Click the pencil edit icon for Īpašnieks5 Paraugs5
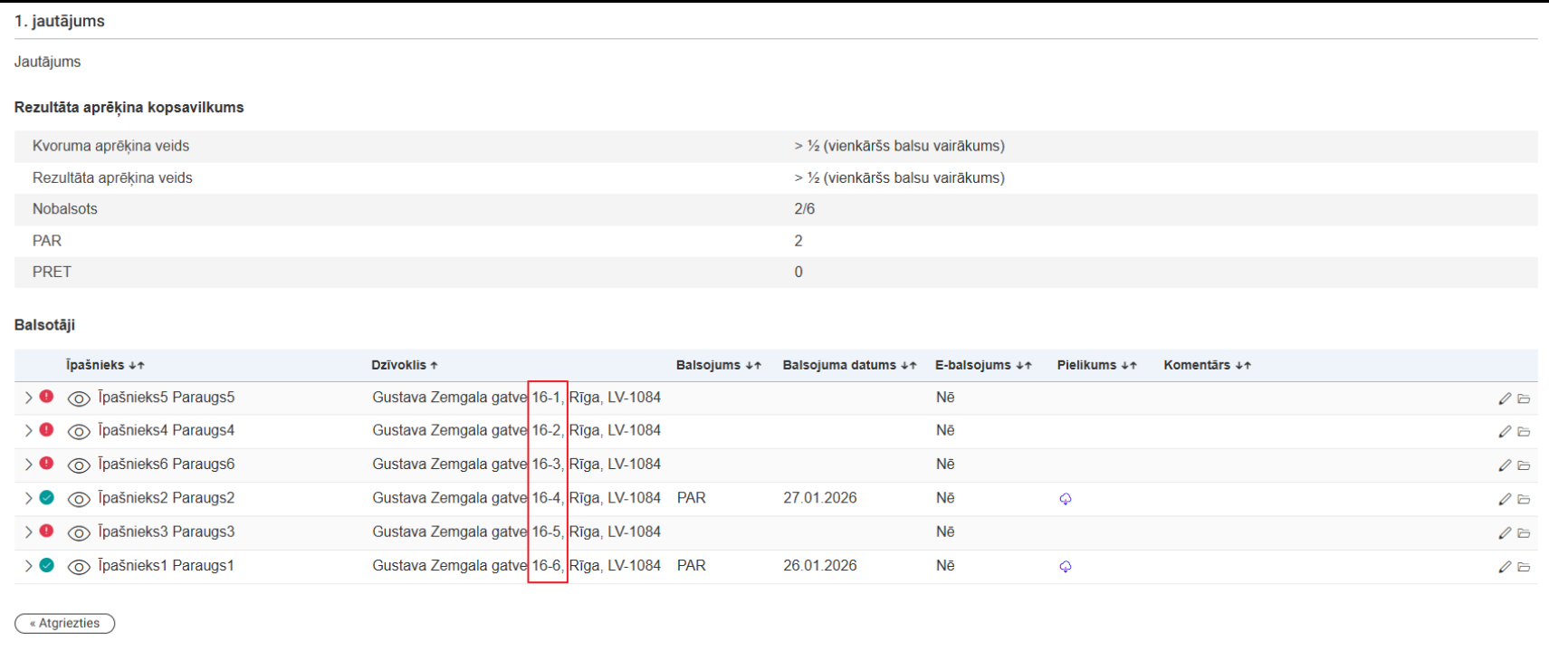This screenshot has height=652, width=1549. click(1504, 398)
